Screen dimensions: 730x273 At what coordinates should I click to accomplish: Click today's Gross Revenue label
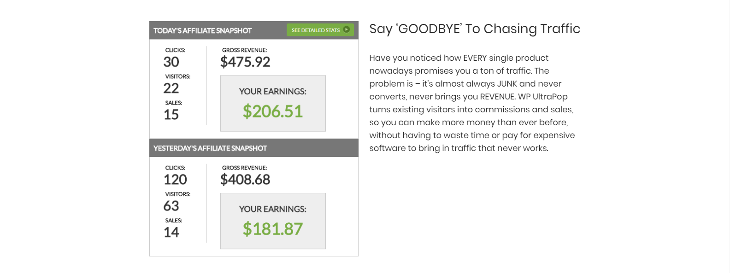click(244, 50)
